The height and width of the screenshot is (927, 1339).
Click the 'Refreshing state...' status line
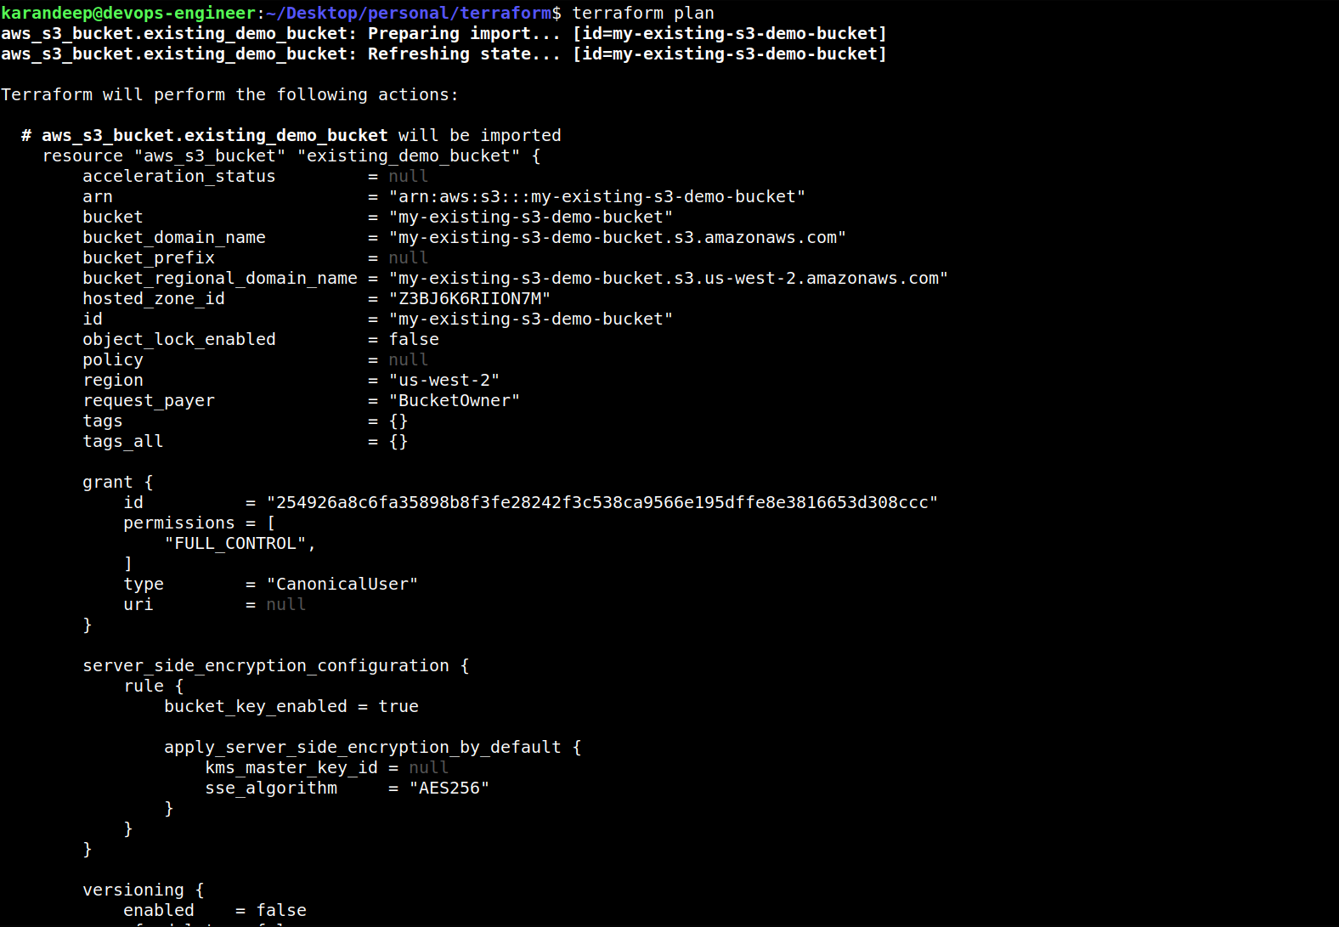[444, 54]
